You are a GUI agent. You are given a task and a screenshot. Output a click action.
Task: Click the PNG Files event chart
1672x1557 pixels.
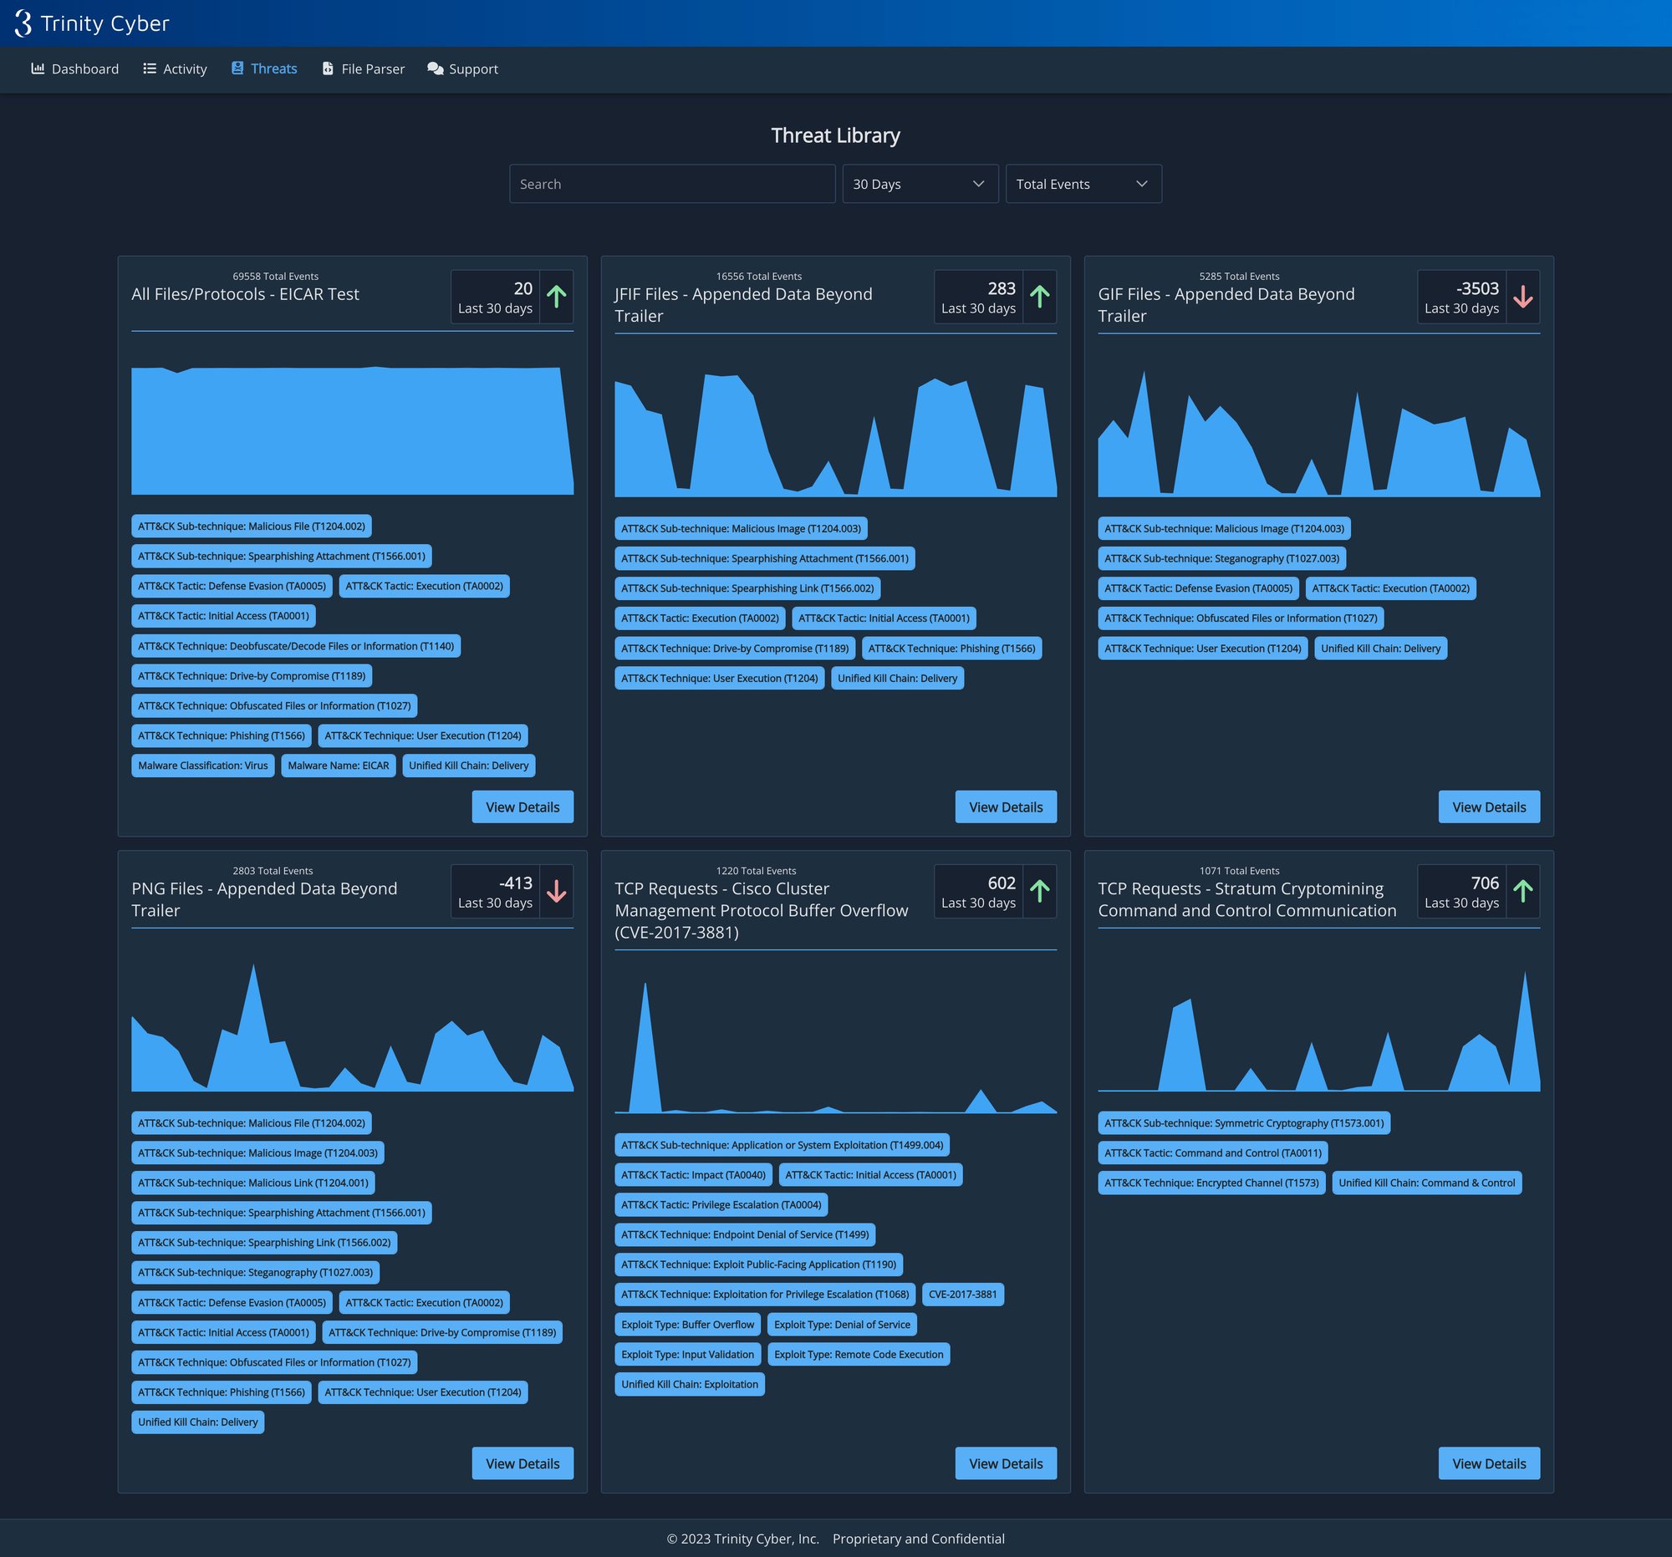click(353, 1027)
